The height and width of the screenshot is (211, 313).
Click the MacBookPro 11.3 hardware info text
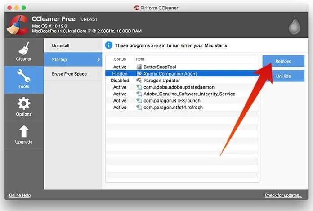pos(87,31)
